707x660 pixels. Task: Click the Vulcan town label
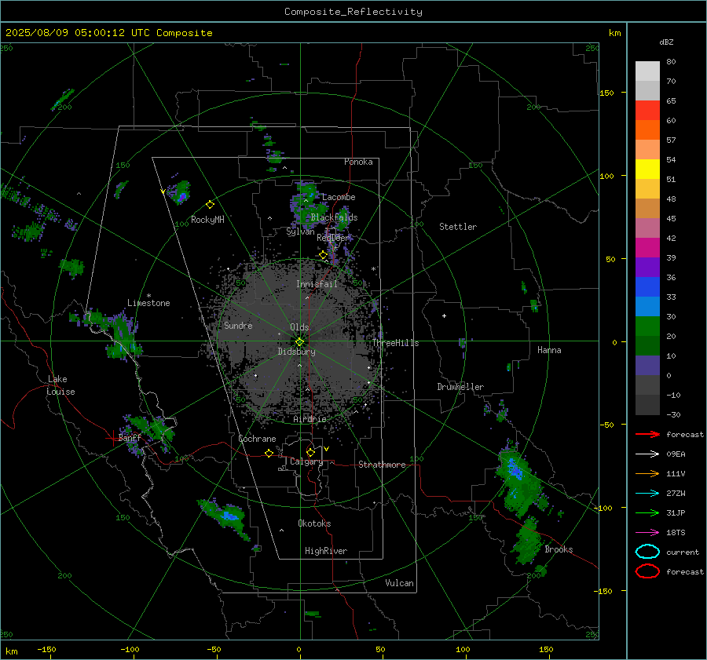click(400, 583)
